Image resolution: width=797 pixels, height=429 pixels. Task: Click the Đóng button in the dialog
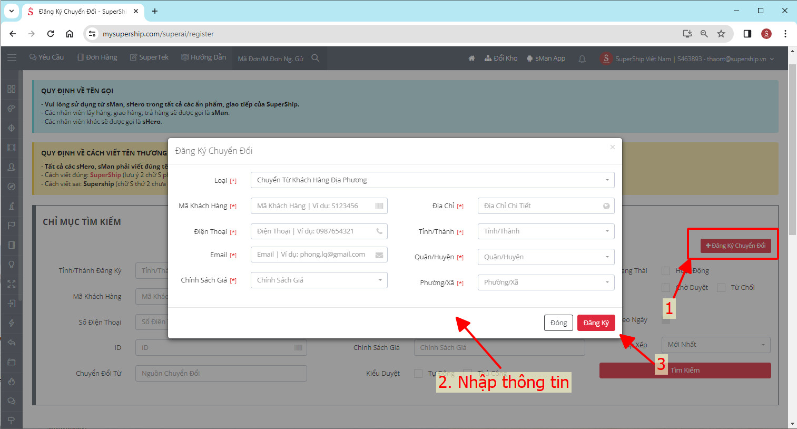click(x=558, y=323)
